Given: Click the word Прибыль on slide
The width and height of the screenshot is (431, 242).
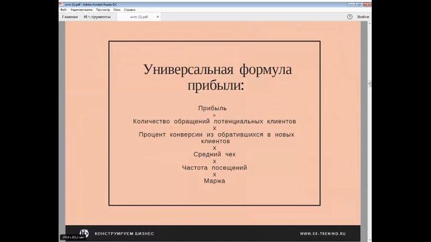Looking at the screenshot, I should (213, 108).
